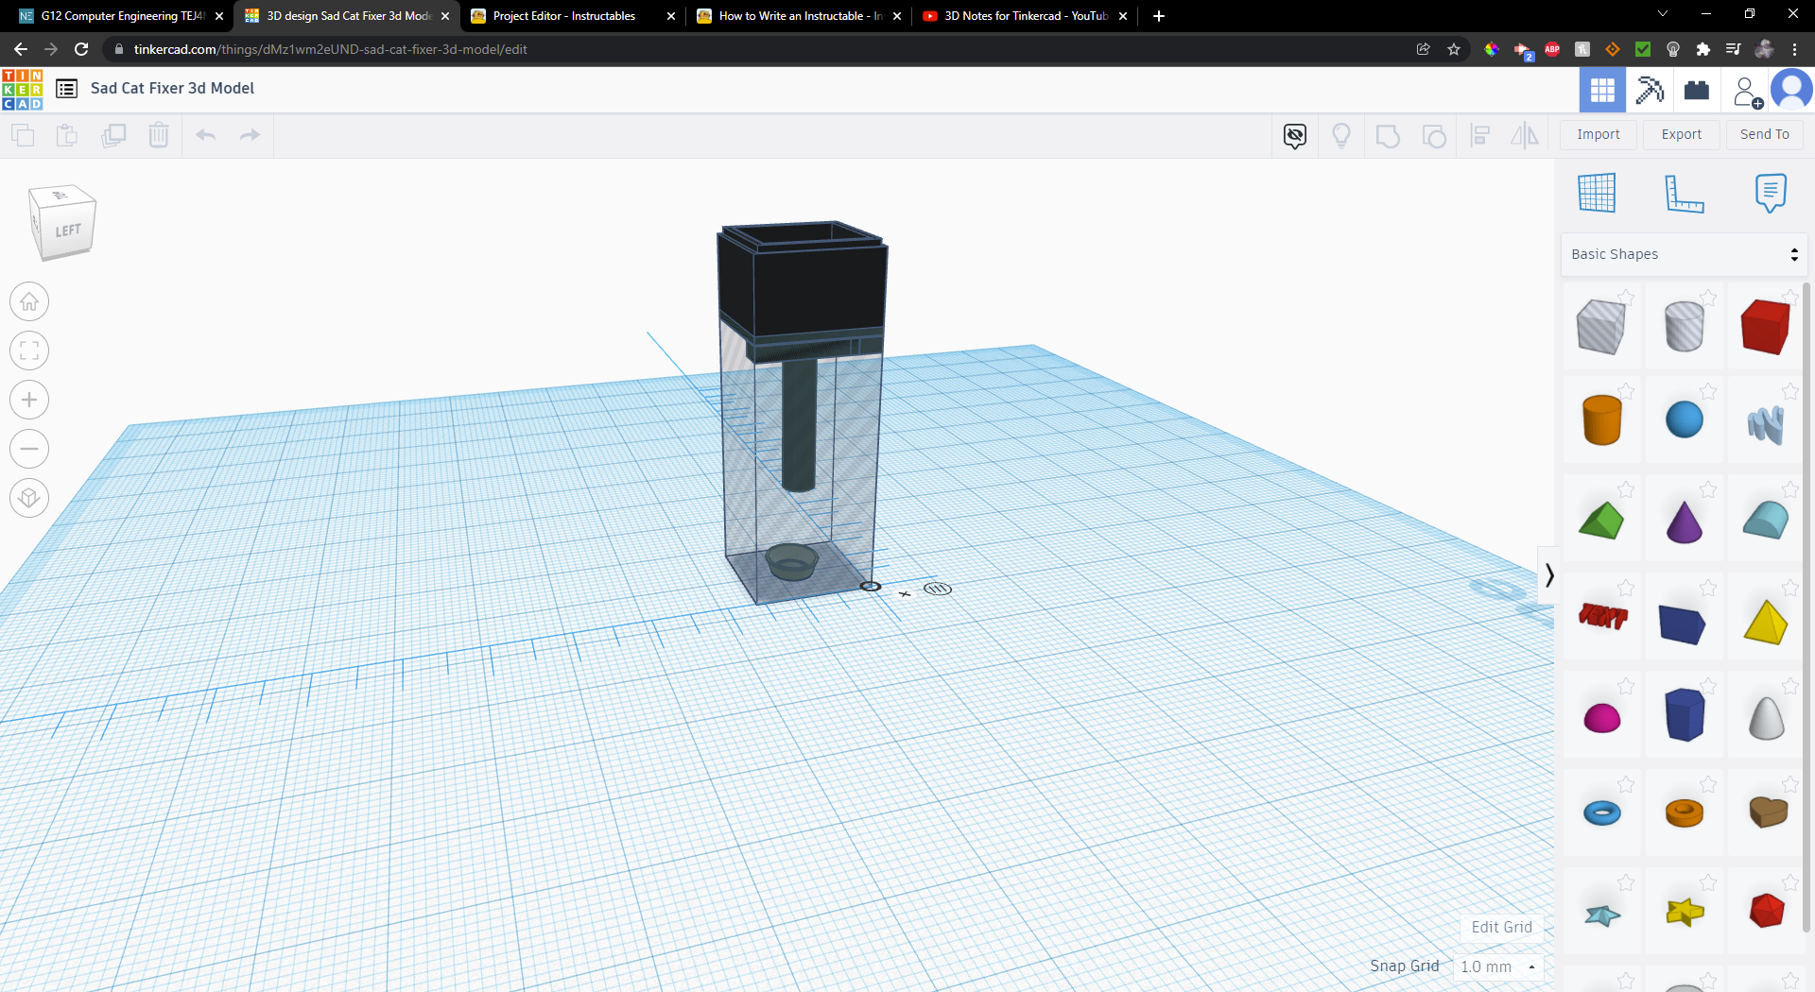Click the Duplicate and repeat icon
This screenshot has height=992, width=1815.
[x=113, y=135]
